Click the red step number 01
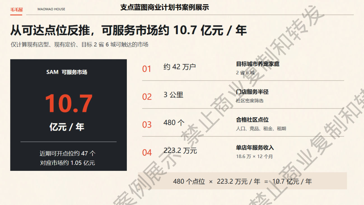 [147, 69]
